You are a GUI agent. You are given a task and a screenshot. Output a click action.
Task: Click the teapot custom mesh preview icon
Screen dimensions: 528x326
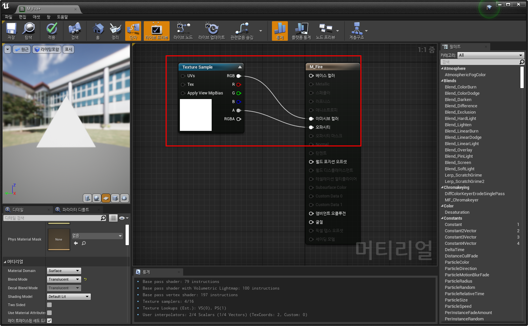(x=125, y=198)
